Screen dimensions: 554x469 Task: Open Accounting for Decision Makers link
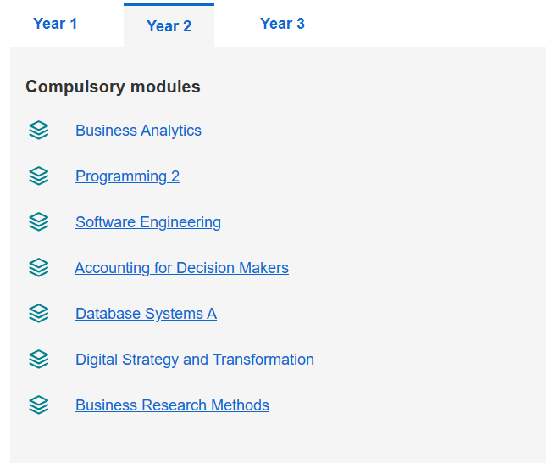point(181,268)
